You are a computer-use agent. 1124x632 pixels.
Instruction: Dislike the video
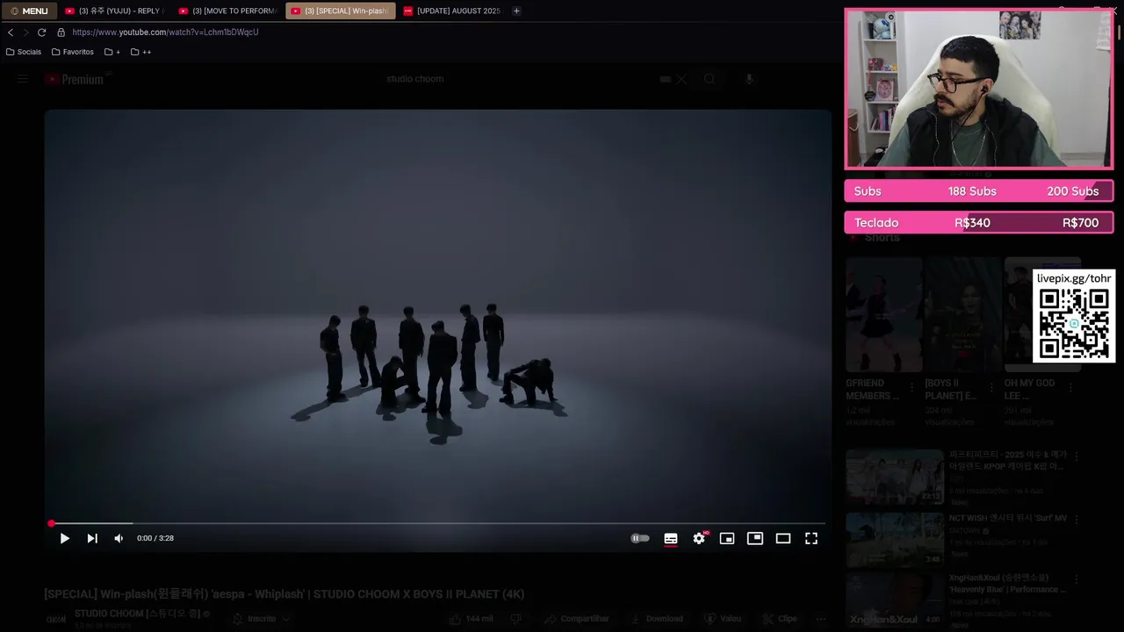(x=515, y=619)
